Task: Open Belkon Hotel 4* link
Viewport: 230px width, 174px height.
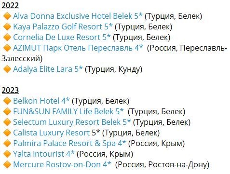Action: [x=41, y=101]
